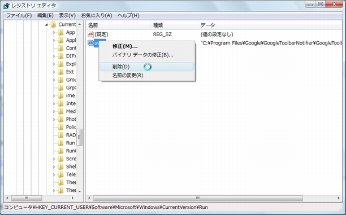
Task: Click the DIFx folder icon
Action: point(60,56)
